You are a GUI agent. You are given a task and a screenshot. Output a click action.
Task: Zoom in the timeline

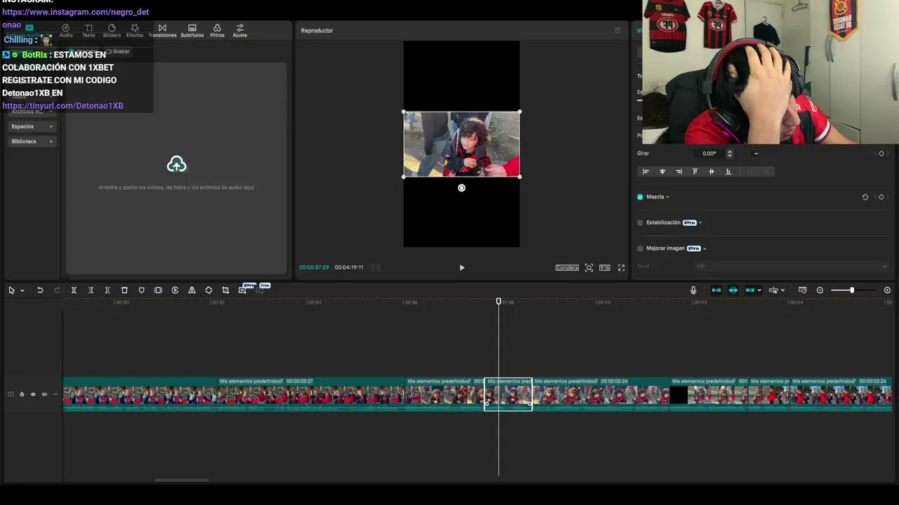coord(887,290)
